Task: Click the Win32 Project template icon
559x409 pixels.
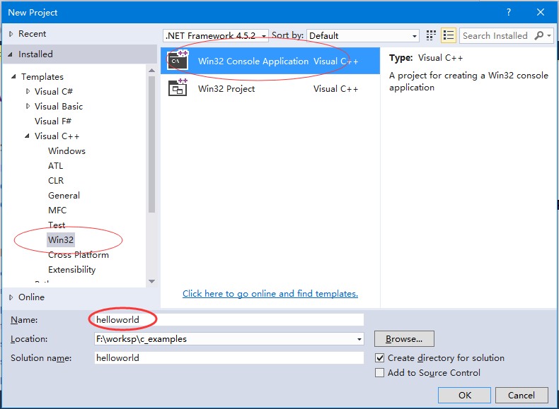Action: click(178, 88)
